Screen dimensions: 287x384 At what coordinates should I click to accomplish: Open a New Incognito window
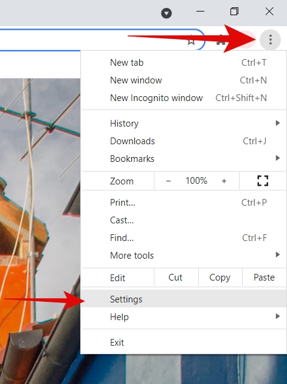point(184,98)
